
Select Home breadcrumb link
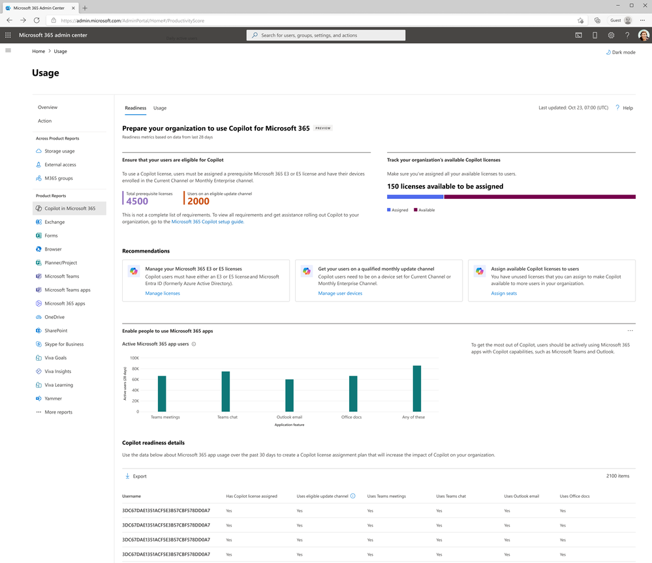(x=39, y=52)
